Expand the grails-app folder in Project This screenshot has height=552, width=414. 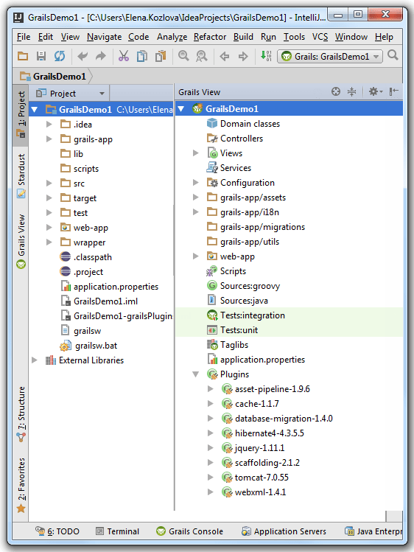[x=49, y=139]
